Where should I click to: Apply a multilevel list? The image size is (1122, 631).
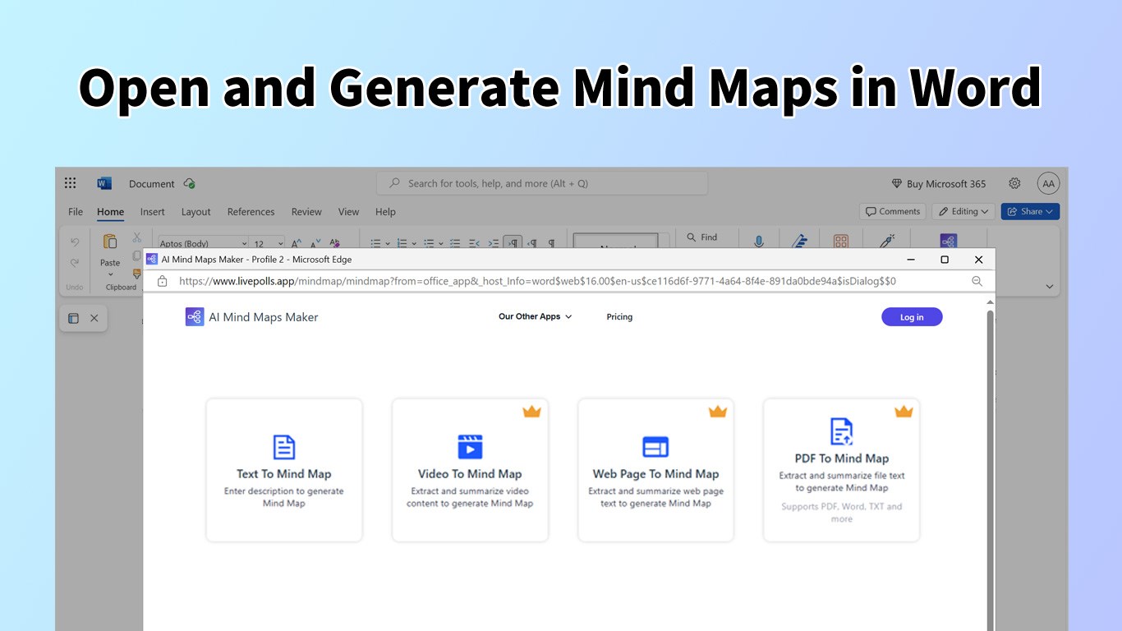click(x=430, y=243)
